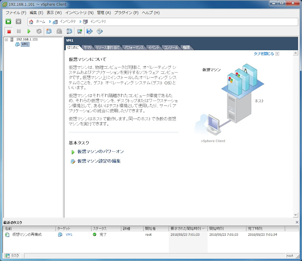The width and height of the screenshot is (302, 261).
Task: Sort tasks by ステータス column header
Action: click(x=106, y=229)
